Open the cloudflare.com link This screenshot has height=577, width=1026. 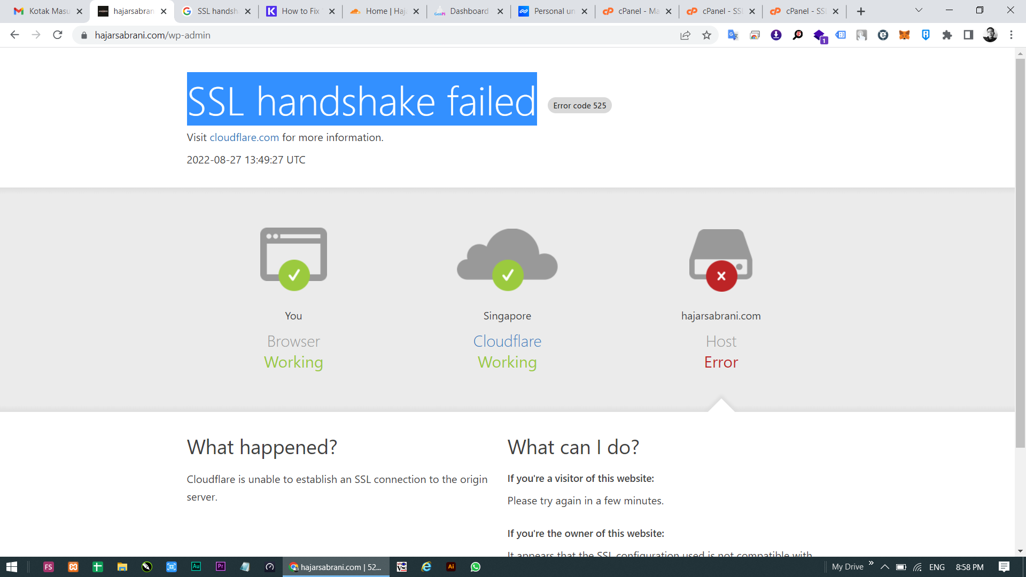244,137
